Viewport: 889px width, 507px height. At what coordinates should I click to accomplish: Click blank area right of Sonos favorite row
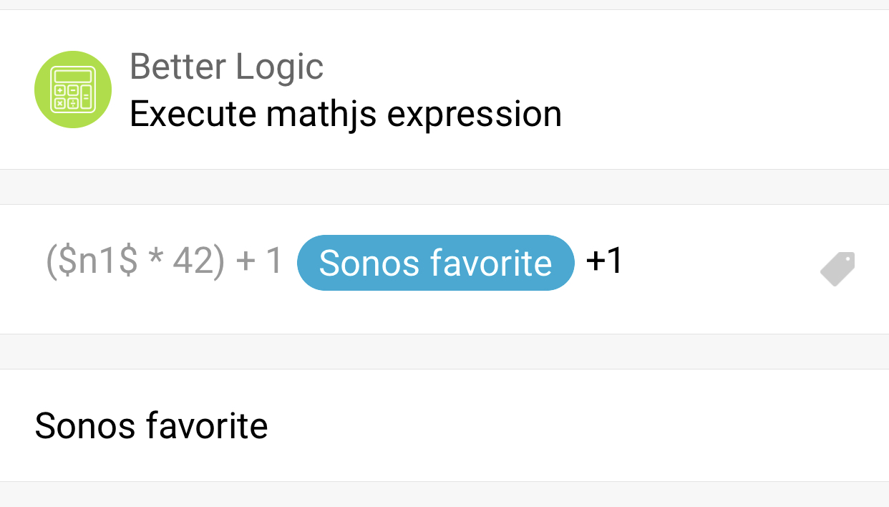[x=573, y=426]
